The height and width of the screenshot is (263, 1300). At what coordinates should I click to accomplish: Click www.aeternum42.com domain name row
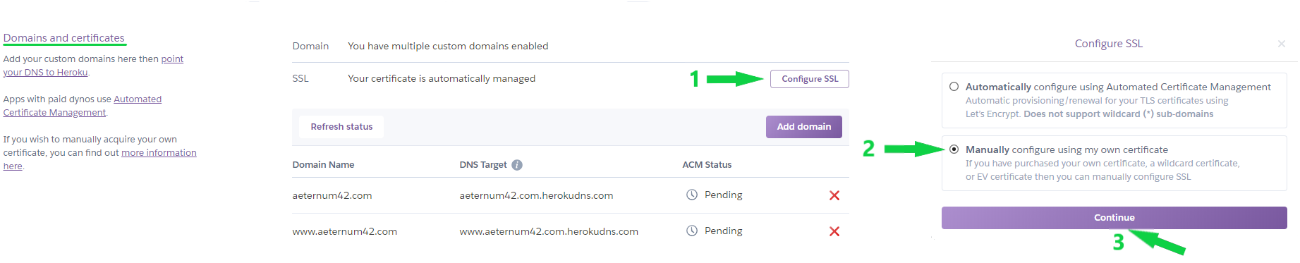pos(570,231)
